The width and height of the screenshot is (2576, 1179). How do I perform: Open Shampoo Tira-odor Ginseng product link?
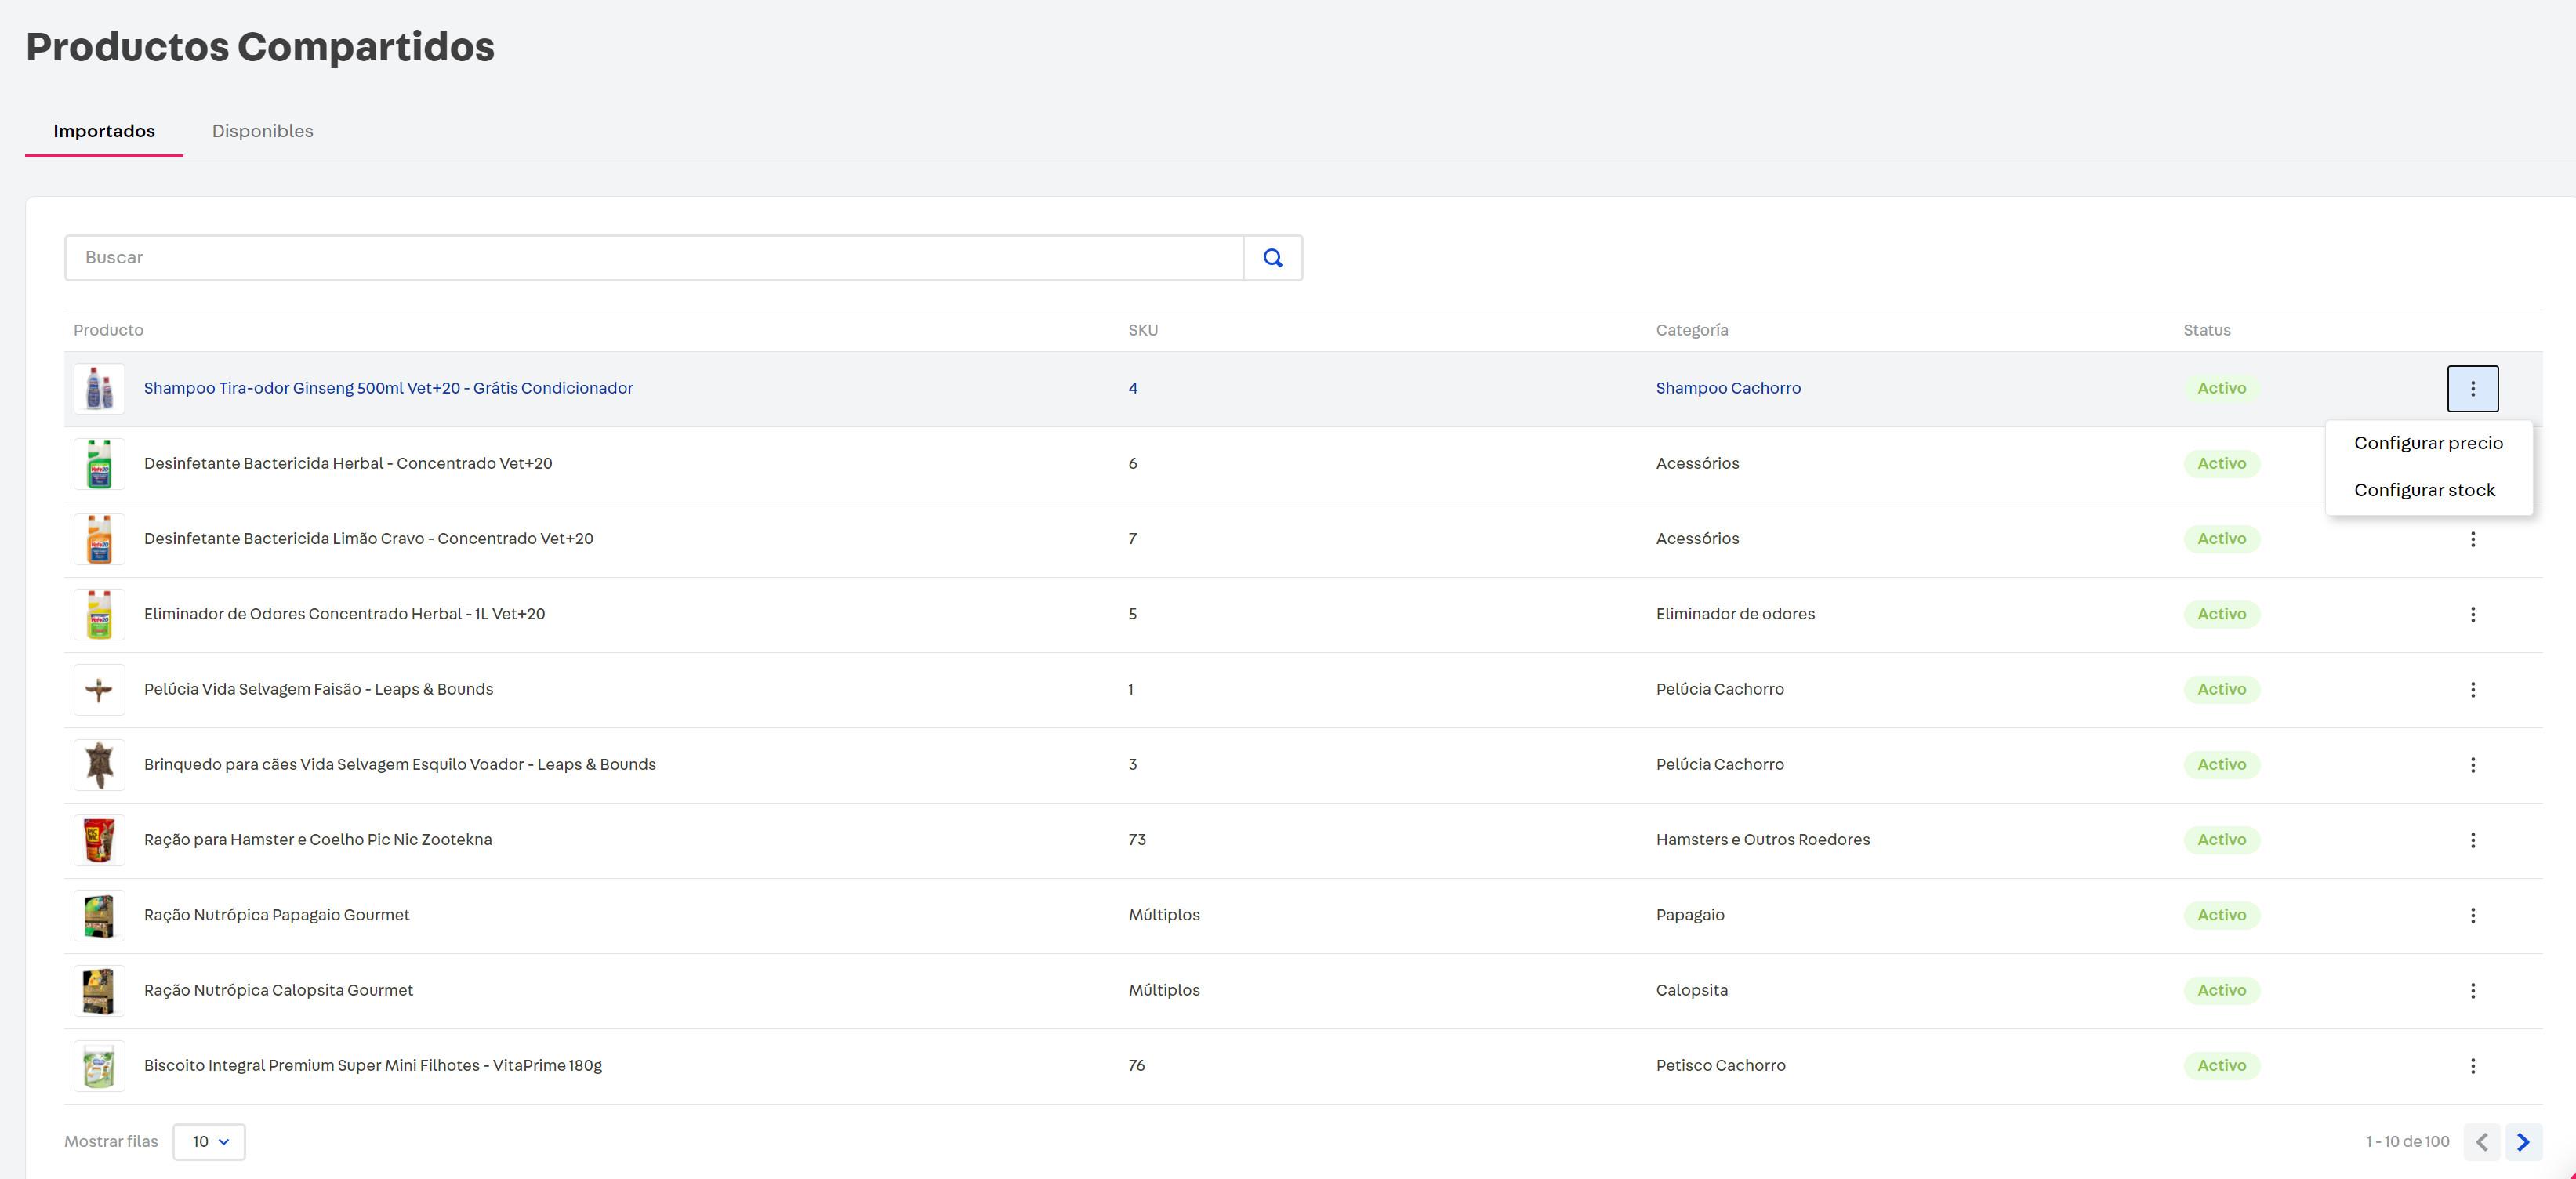tap(388, 388)
